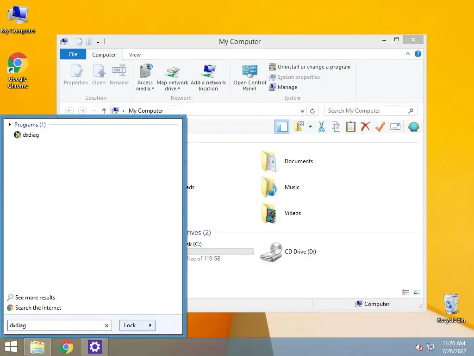The image size is (474, 356).
Task: Click the Computer status bar label
Action: tap(373, 304)
